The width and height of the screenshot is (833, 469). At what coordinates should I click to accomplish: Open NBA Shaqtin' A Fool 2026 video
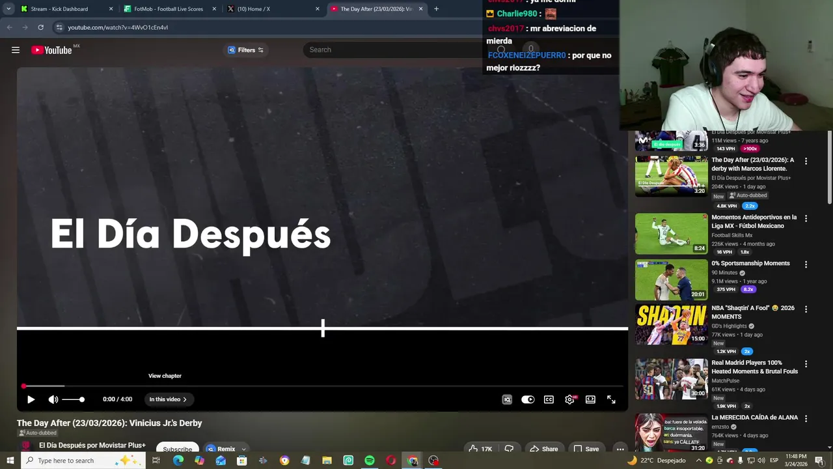(x=671, y=324)
